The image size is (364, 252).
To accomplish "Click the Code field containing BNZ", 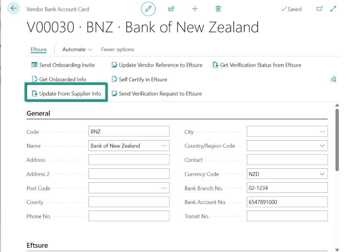I will click(129, 131).
